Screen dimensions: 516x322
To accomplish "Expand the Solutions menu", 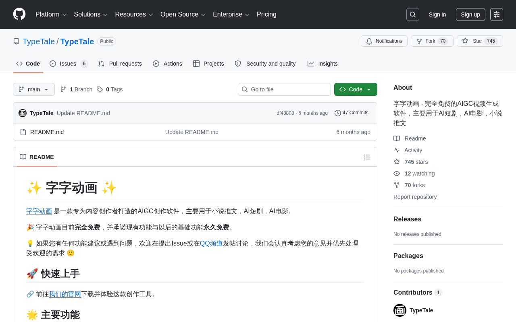I will (x=91, y=14).
